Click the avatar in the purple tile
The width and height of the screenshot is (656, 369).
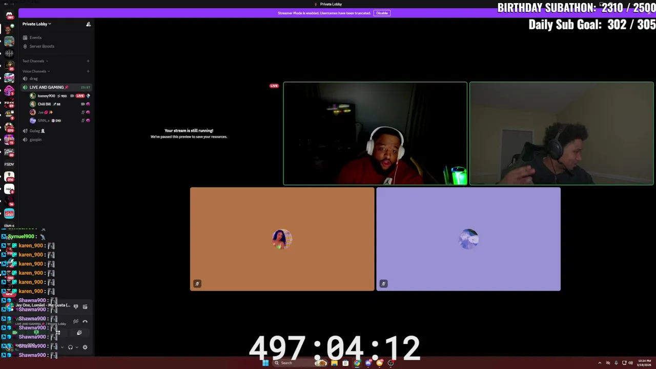[468, 239]
